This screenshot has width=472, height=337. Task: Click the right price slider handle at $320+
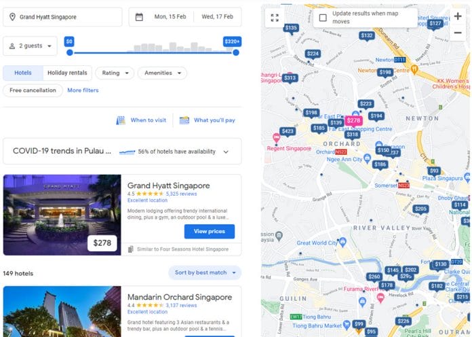point(236,53)
